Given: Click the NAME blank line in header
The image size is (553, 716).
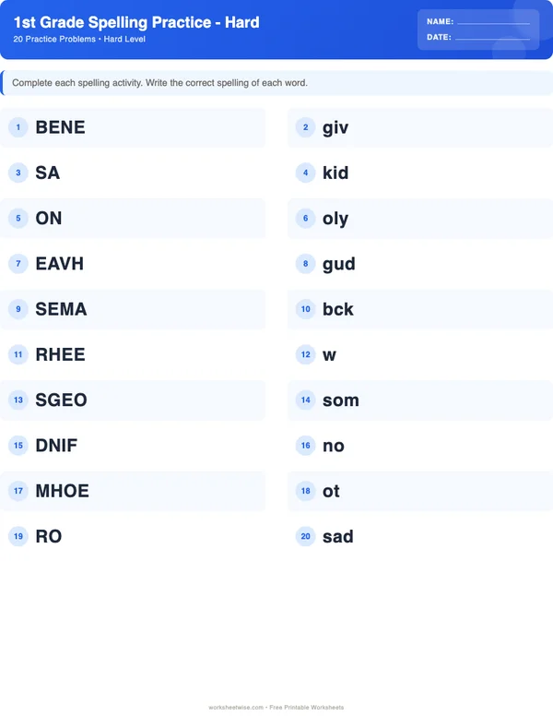Looking at the screenshot, I should [493, 21].
